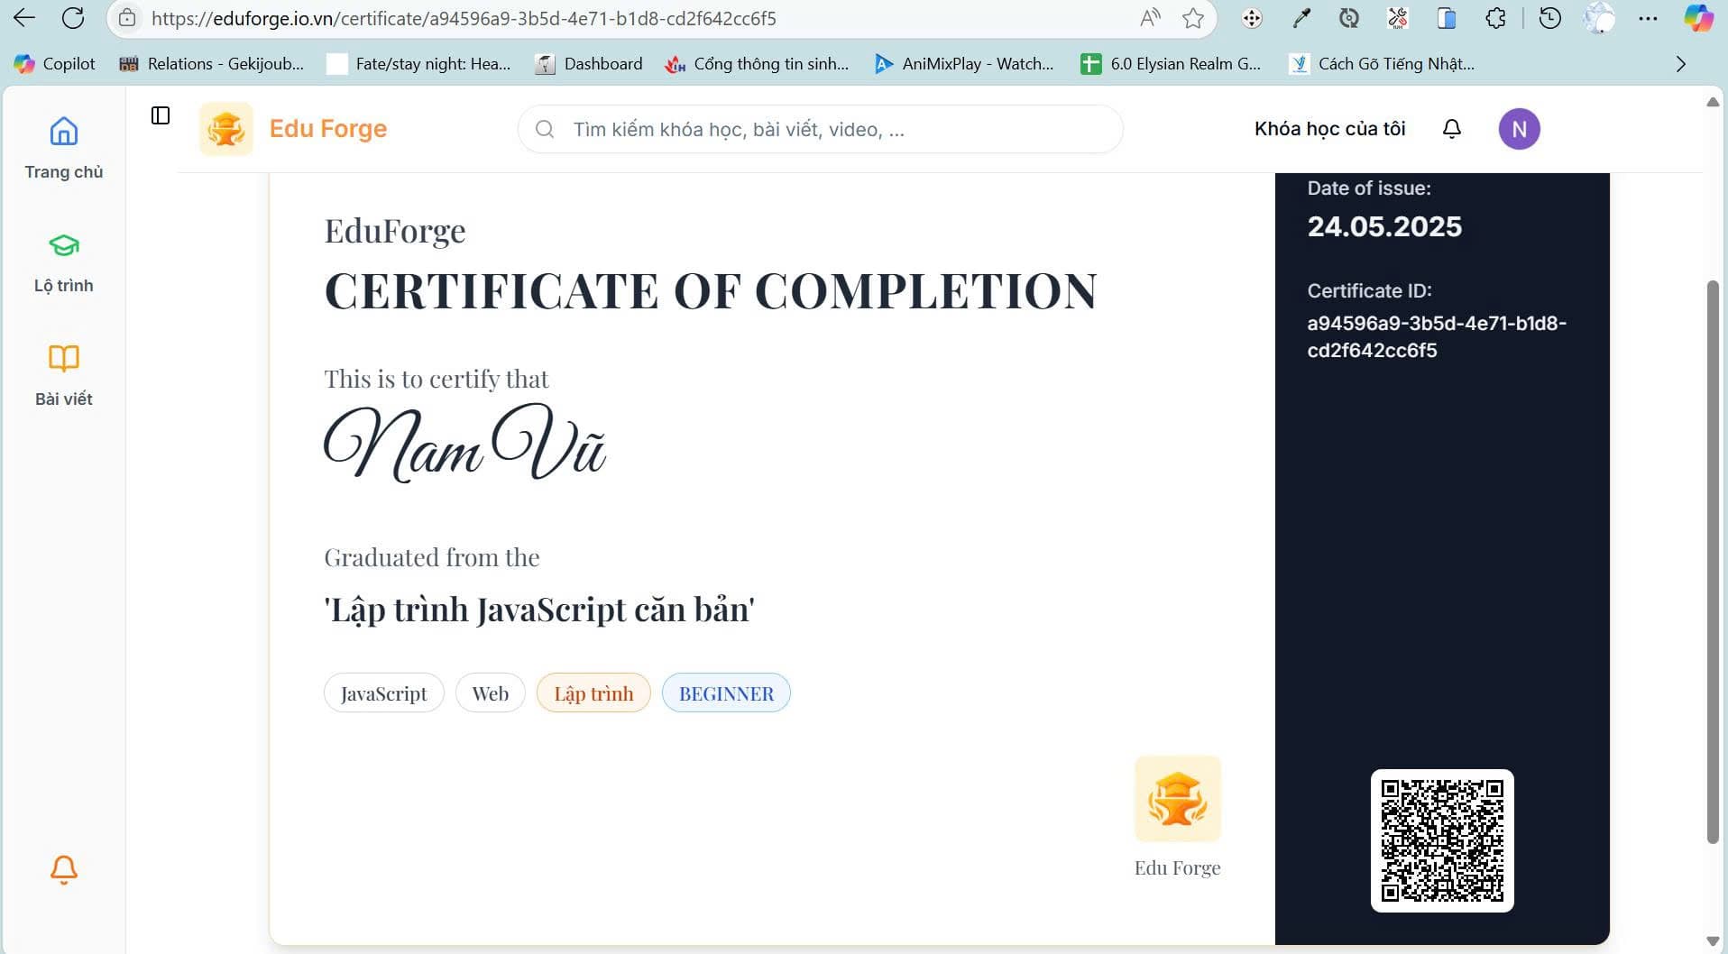Click the BEGINNER level tag
This screenshot has width=1728, height=954.
726,693
